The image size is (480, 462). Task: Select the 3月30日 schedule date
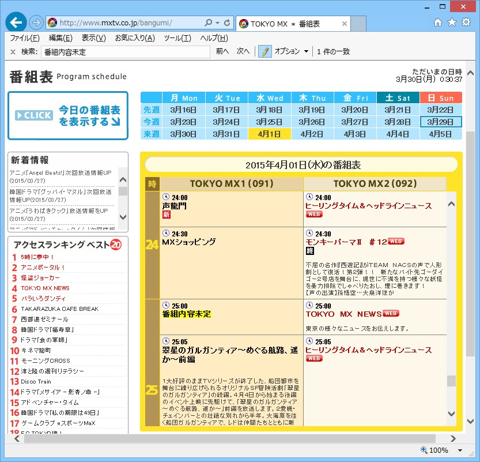(183, 134)
